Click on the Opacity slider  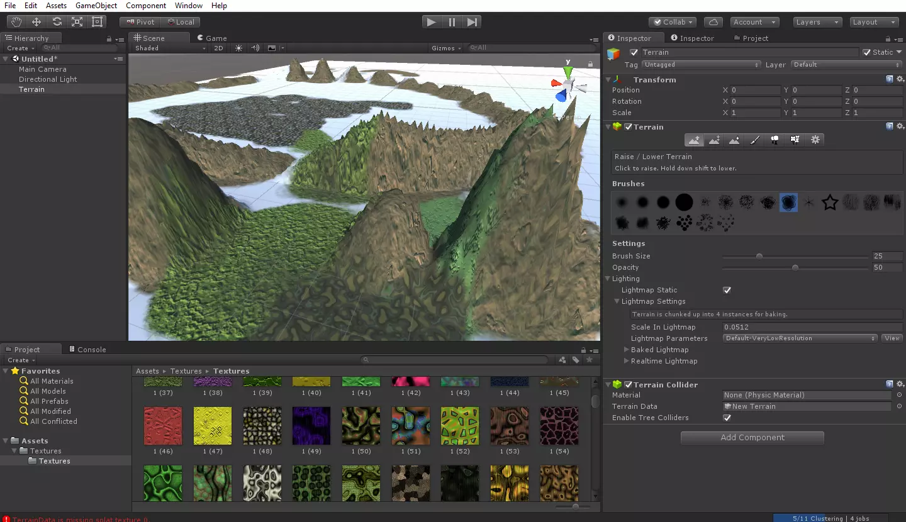coord(795,267)
